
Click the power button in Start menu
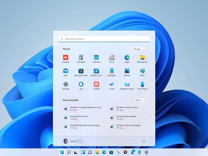(x=144, y=141)
